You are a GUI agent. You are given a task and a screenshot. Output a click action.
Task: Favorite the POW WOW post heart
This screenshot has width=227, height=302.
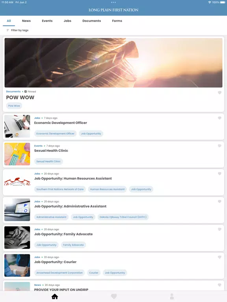[220, 93]
